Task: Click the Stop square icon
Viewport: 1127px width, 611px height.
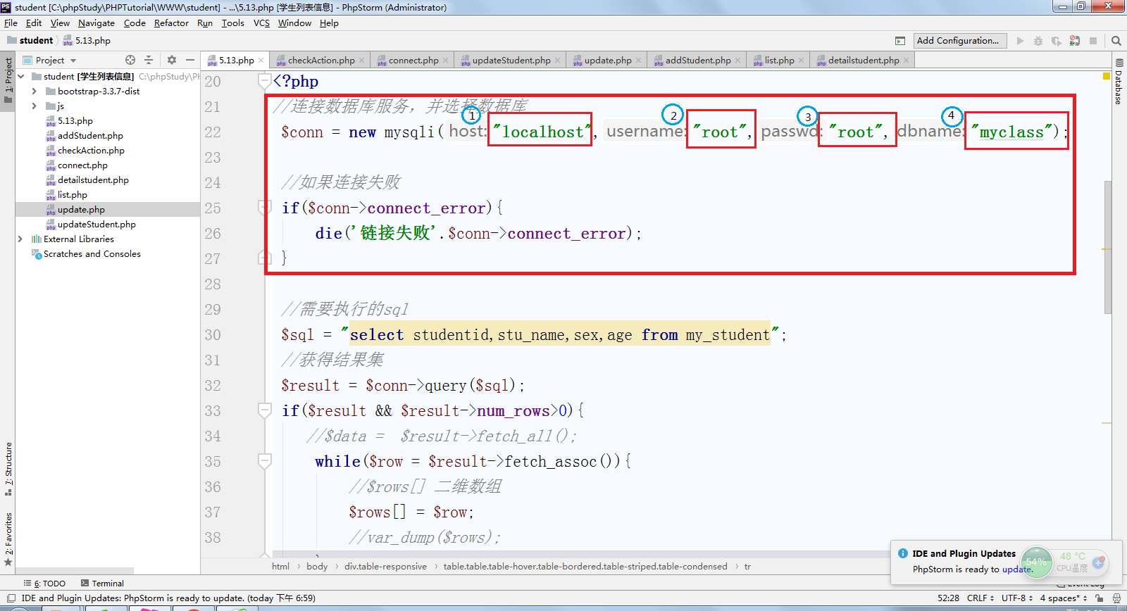Action: click(x=1093, y=41)
